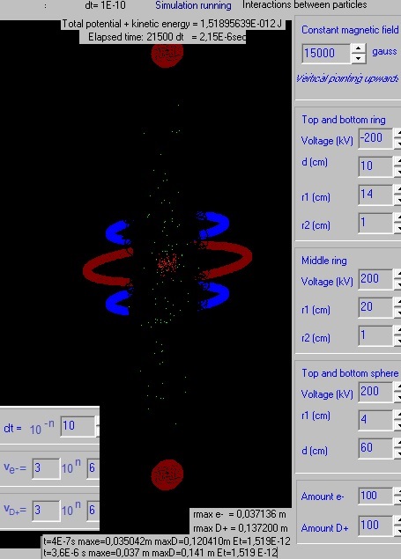Click top and bottom sphere voltage field
The image size is (401, 559).
pos(375,392)
